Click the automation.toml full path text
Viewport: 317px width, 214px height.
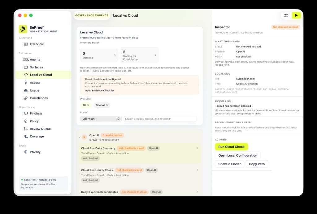coord(252,90)
